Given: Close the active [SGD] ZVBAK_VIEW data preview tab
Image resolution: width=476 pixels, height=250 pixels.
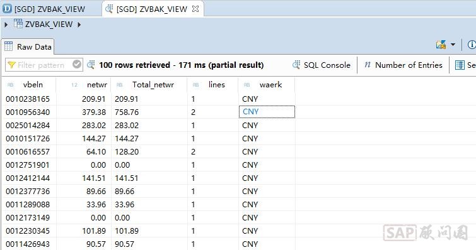Looking at the screenshot, I should click(195, 9).
